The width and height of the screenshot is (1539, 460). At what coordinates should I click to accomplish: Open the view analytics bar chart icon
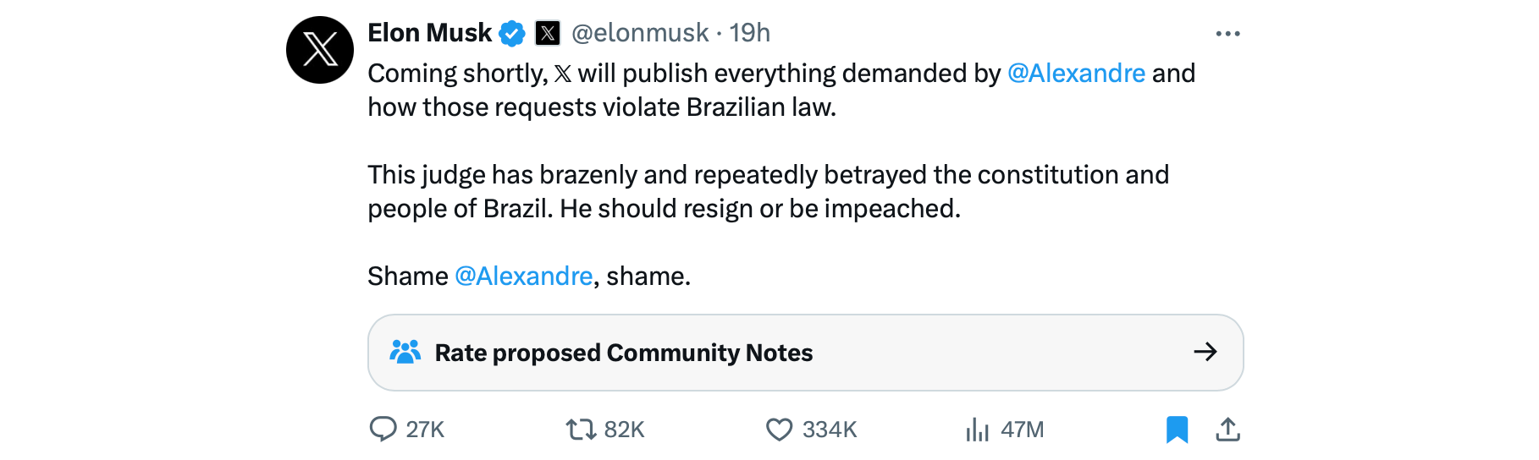(977, 430)
